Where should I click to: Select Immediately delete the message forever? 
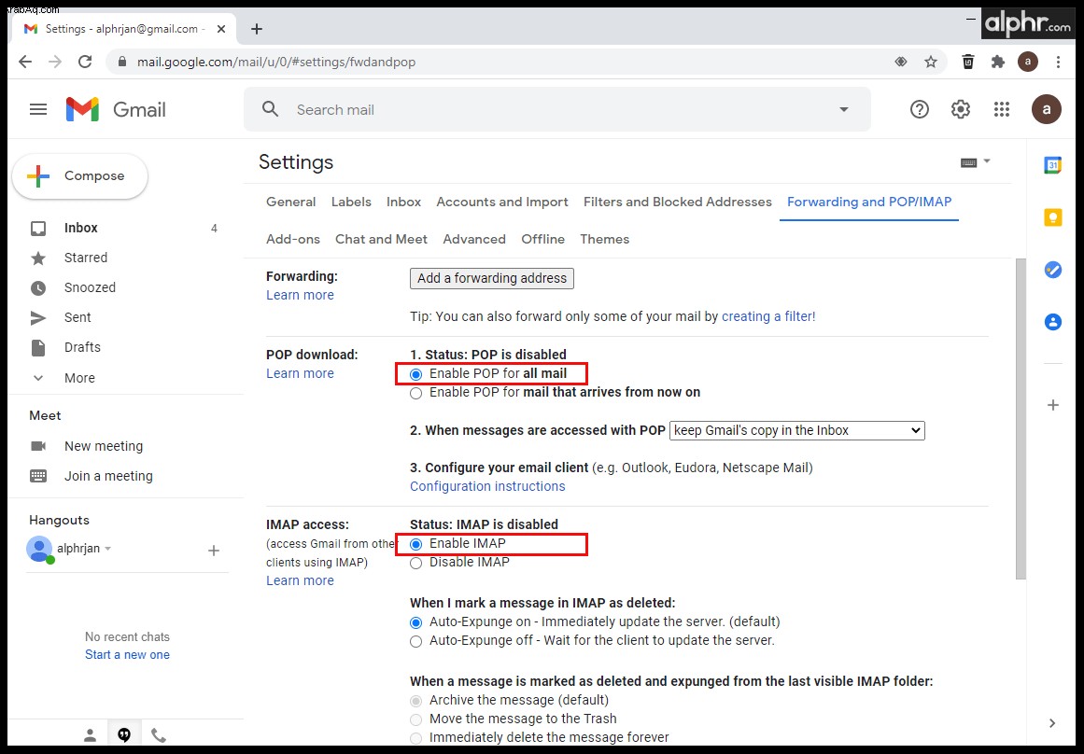pyautogui.click(x=415, y=738)
